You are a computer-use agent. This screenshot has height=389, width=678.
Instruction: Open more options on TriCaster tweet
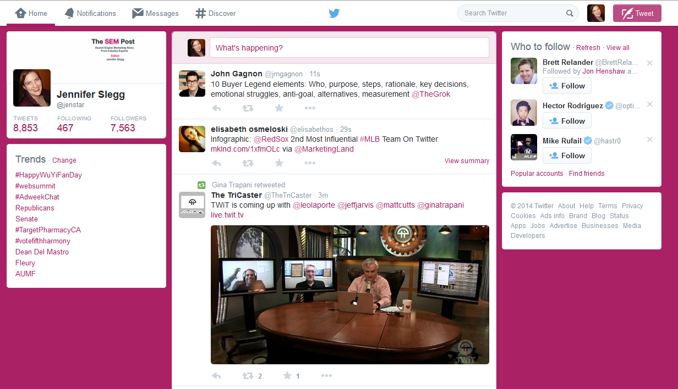pyautogui.click(x=326, y=376)
